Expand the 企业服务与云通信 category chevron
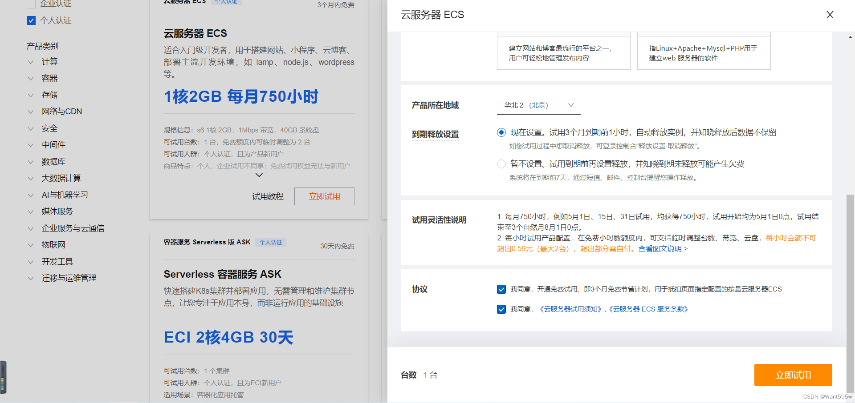 click(x=31, y=228)
